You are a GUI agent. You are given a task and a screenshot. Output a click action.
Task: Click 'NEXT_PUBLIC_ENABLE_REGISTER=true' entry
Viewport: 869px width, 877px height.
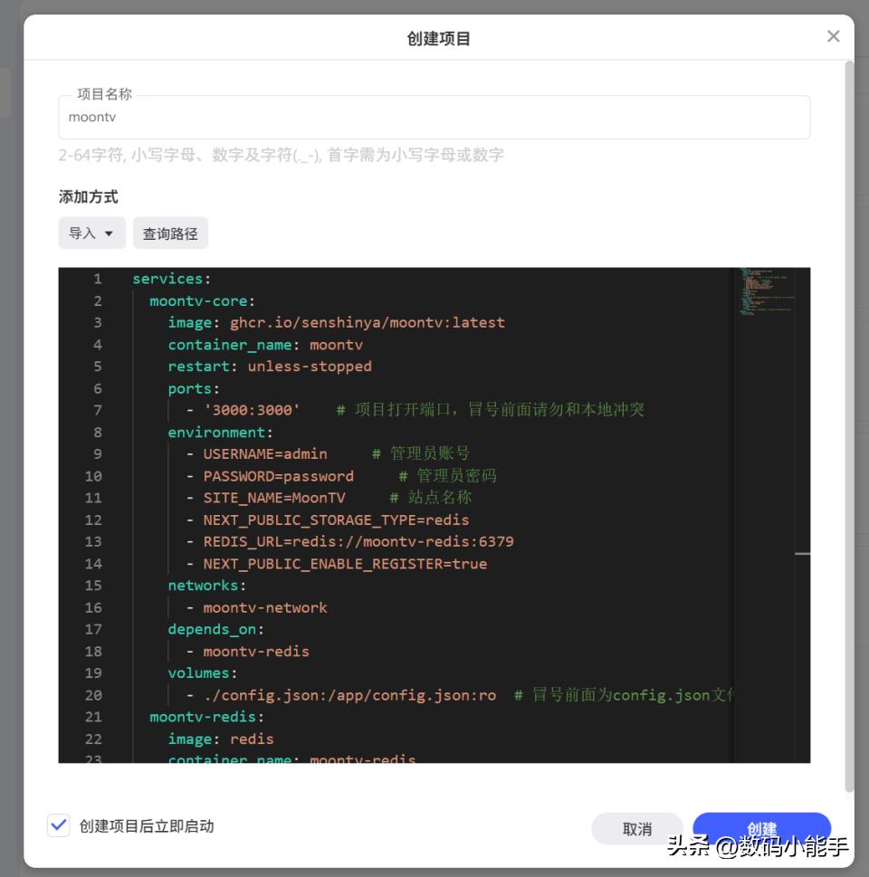point(345,564)
